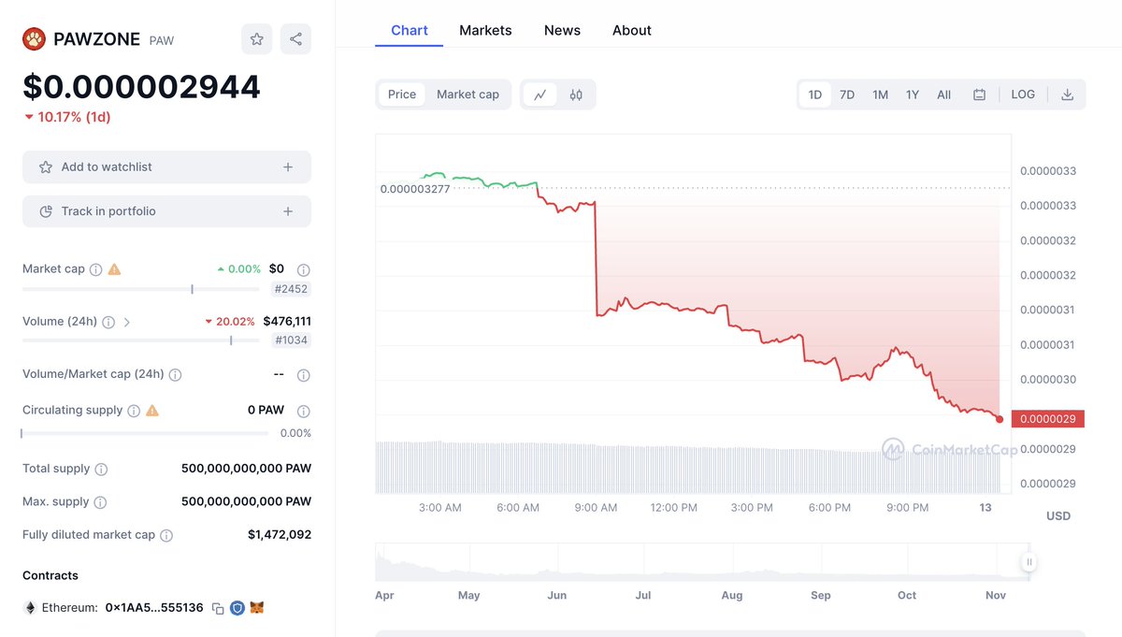This screenshot has width=1122, height=637.
Task: Click the Ethereum logo icon under Contracts
Action: (30, 608)
